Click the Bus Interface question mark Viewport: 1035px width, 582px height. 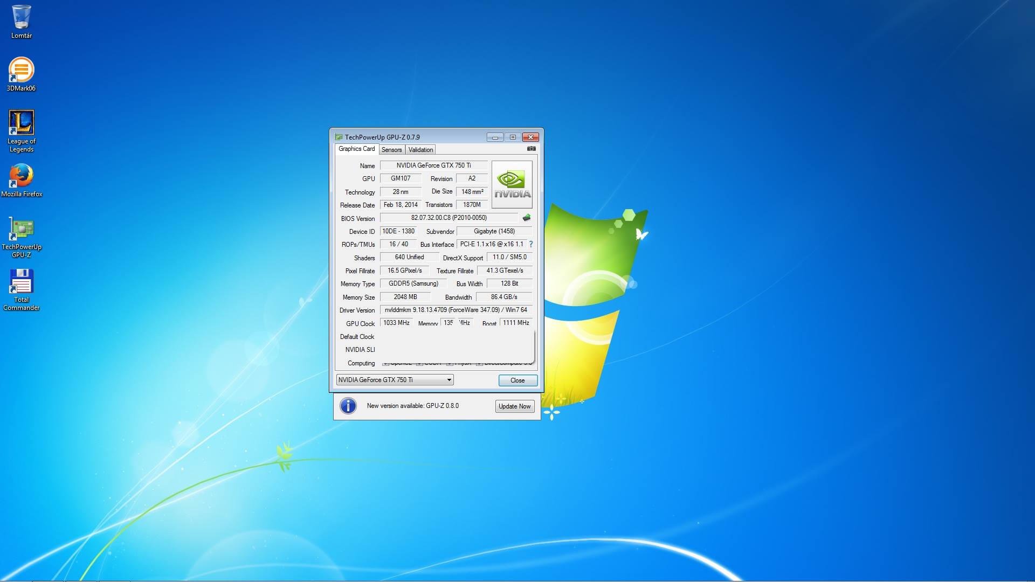(x=531, y=244)
